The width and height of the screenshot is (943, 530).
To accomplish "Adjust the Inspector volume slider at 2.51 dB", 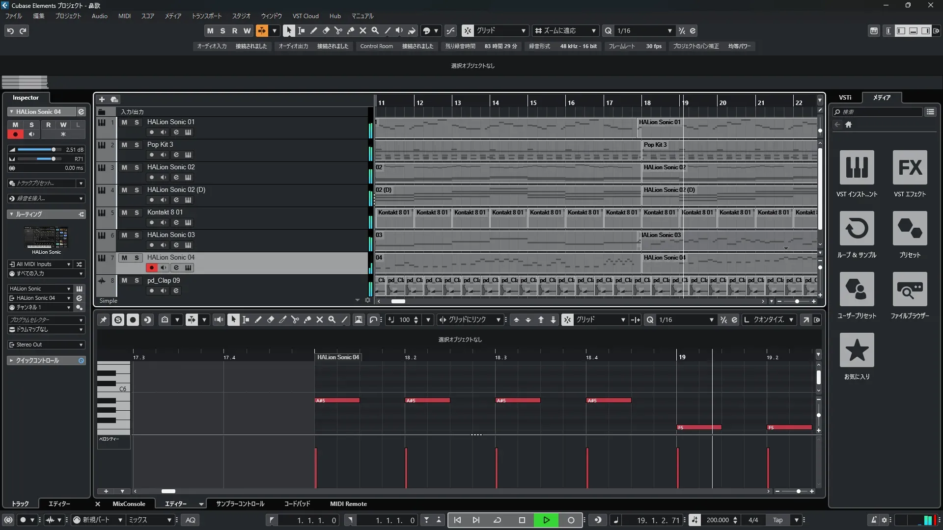I will click(x=53, y=150).
